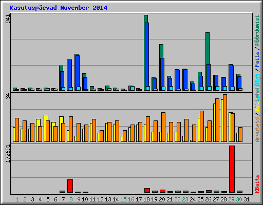The height and width of the screenshot is (205, 263).
Task: Click day label 31 on x-axis
Action: click(247, 199)
